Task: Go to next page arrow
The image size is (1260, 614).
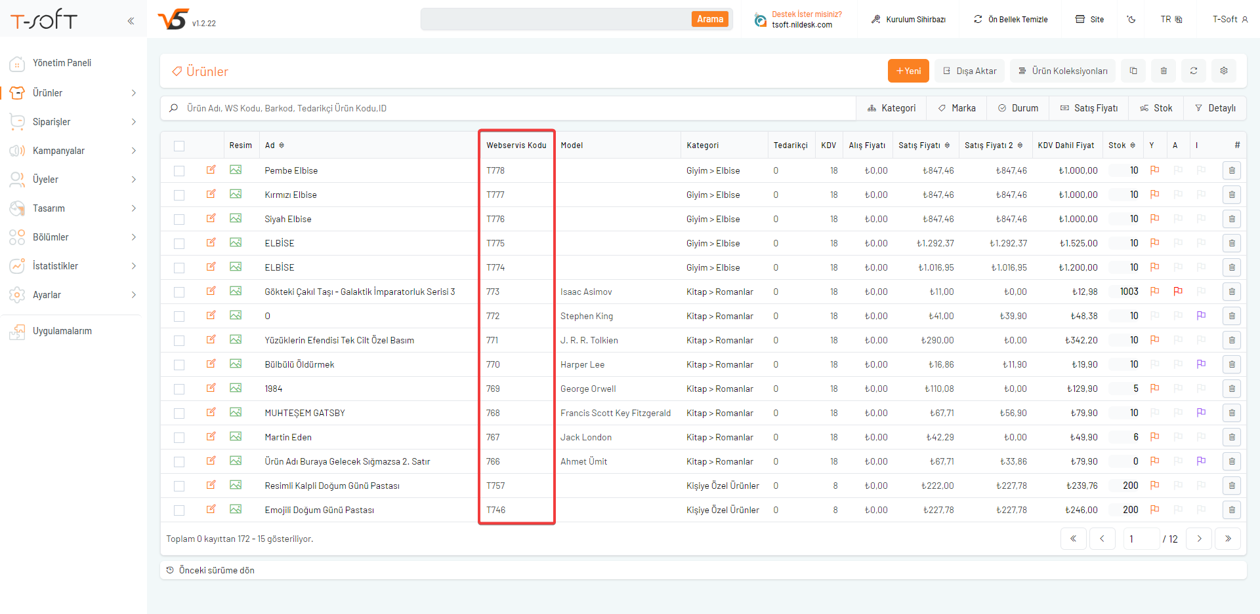Action: point(1199,539)
